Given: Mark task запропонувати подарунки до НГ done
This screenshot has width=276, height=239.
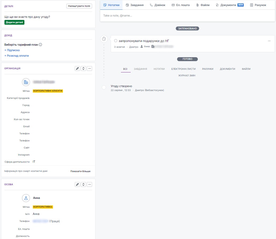Looking at the screenshot, I should pyautogui.click(x=116, y=41).
